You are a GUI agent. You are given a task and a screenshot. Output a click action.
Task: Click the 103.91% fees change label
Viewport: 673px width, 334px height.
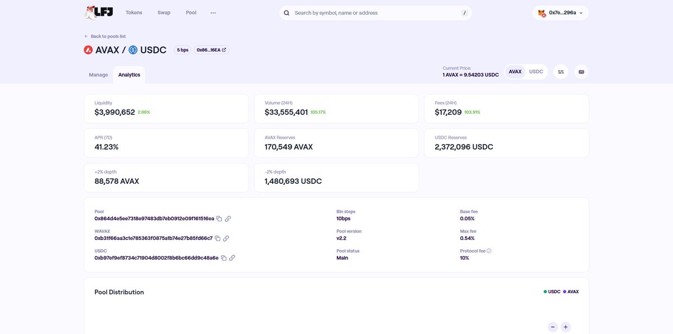[x=472, y=113]
